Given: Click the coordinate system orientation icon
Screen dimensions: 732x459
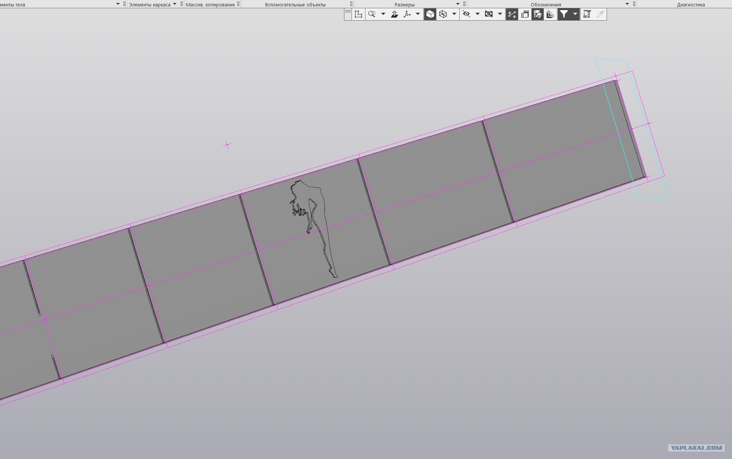Looking at the screenshot, I should click(x=359, y=14).
